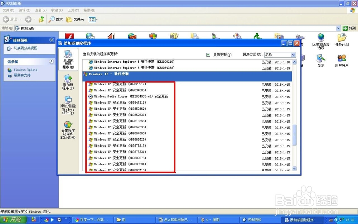Click the 开始 Start button
This screenshot has width=358, height=224.
[x=13, y=220]
